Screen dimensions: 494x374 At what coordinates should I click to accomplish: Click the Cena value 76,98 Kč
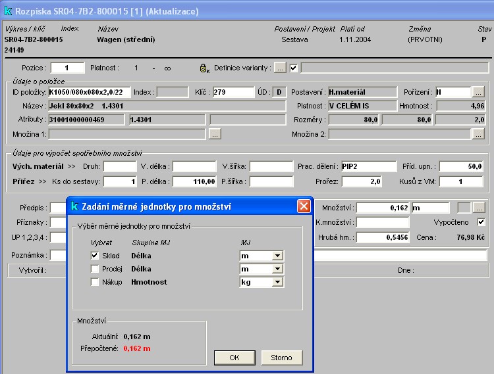(x=471, y=237)
